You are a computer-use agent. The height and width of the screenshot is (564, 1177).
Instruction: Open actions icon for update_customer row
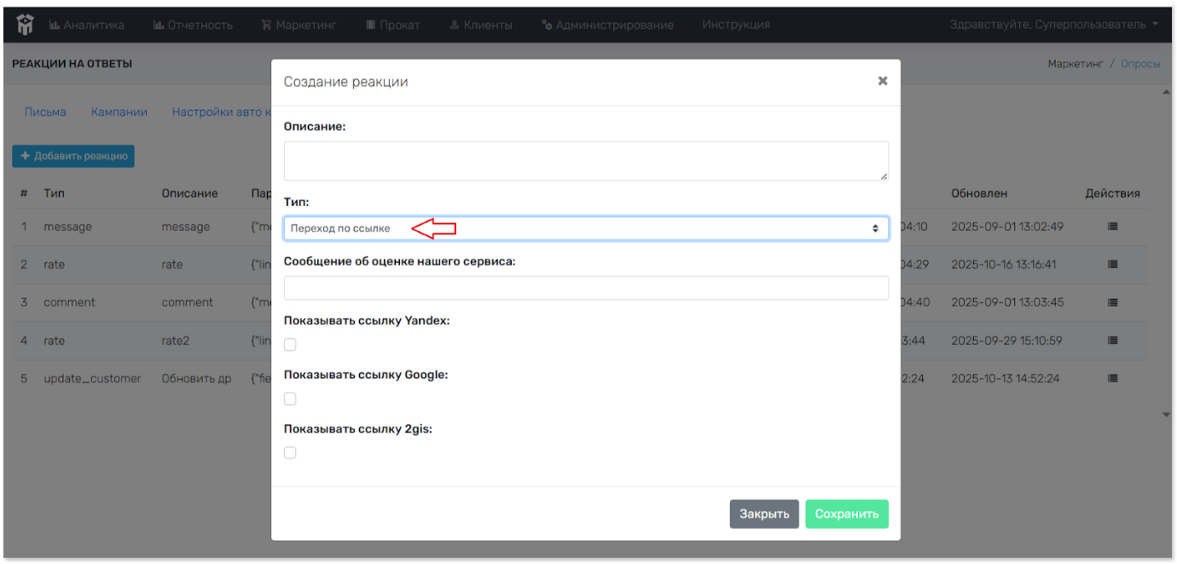coord(1112,378)
